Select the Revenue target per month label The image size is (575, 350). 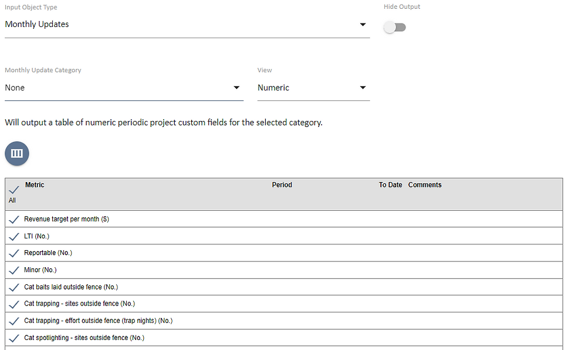[66, 219]
